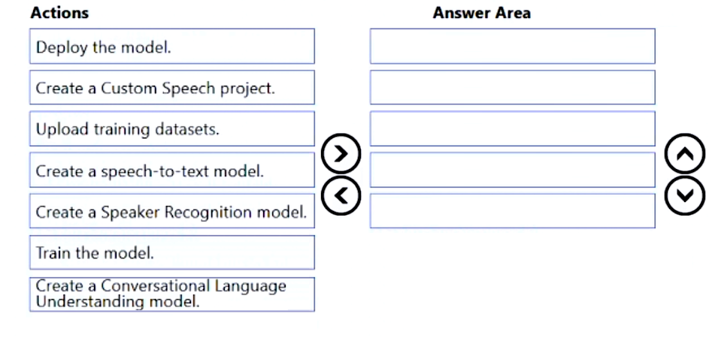Choose 'Create a Conversational Language Understanding model.'
Screen dimensions: 712x338
172,294
